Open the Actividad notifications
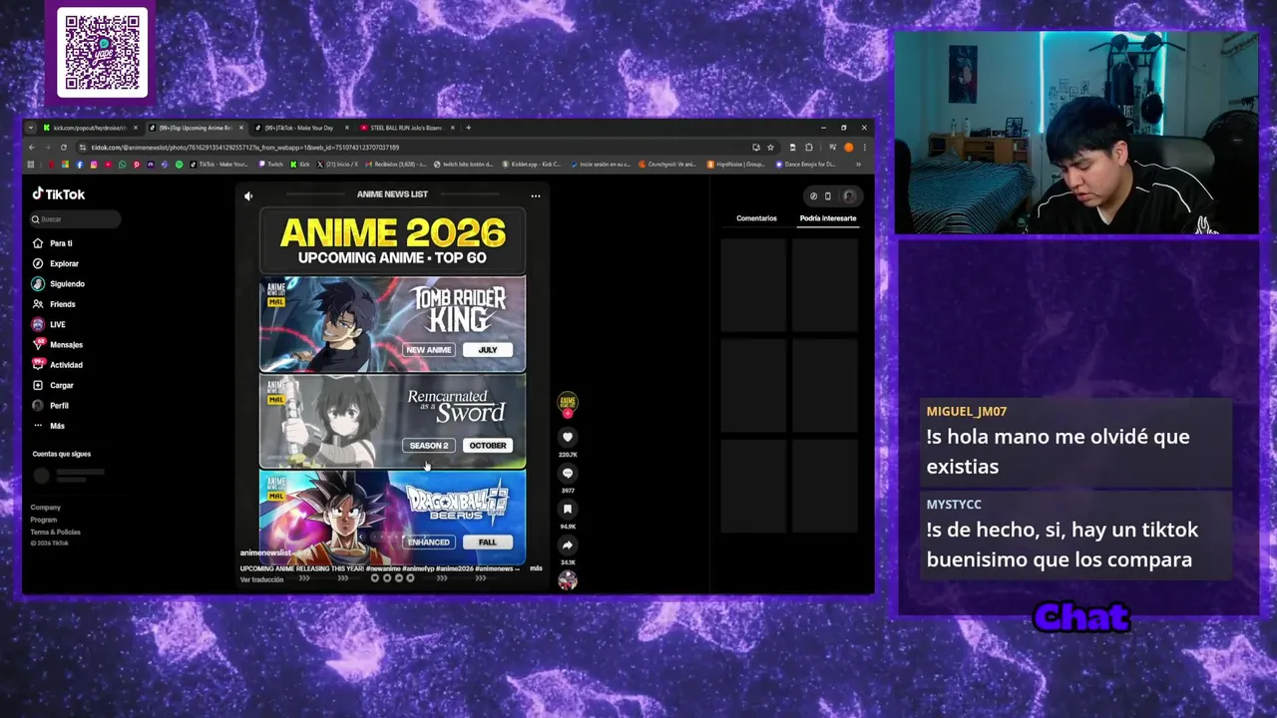Image resolution: width=1277 pixels, height=718 pixels. click(x=57, y=365)
